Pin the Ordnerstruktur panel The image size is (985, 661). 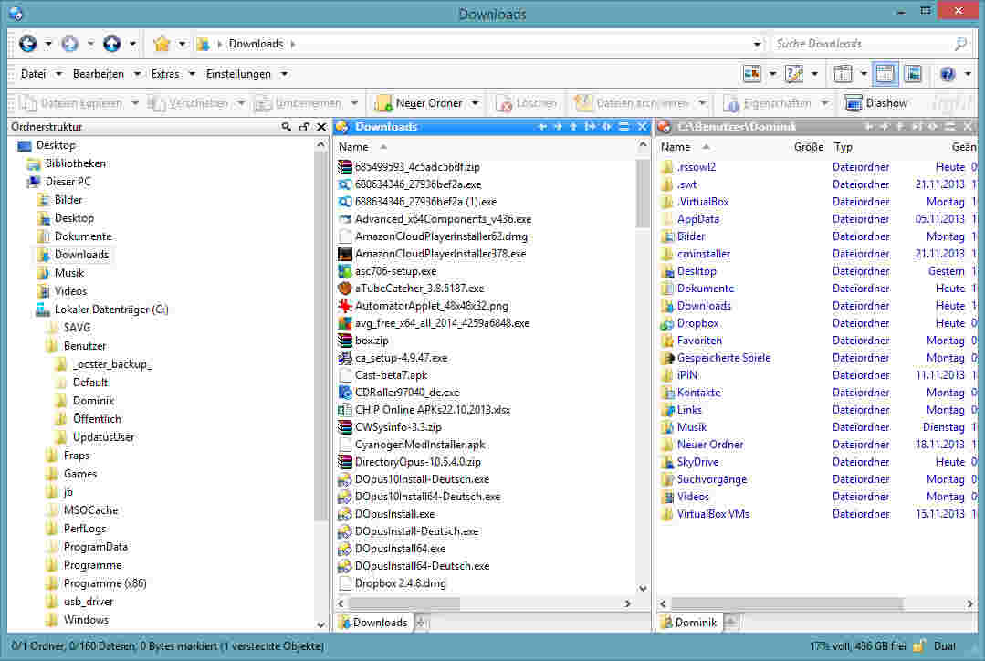(306, 127)
